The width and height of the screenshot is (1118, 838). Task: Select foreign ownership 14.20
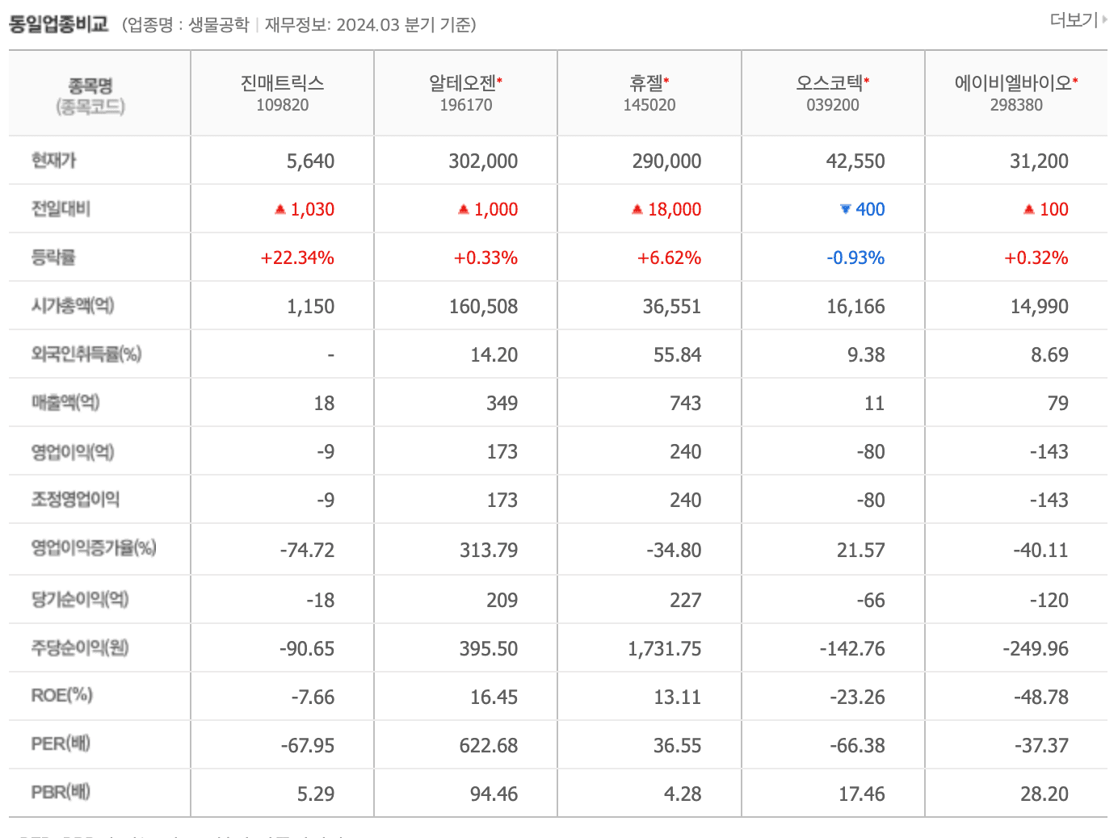[x=494, y=355]
